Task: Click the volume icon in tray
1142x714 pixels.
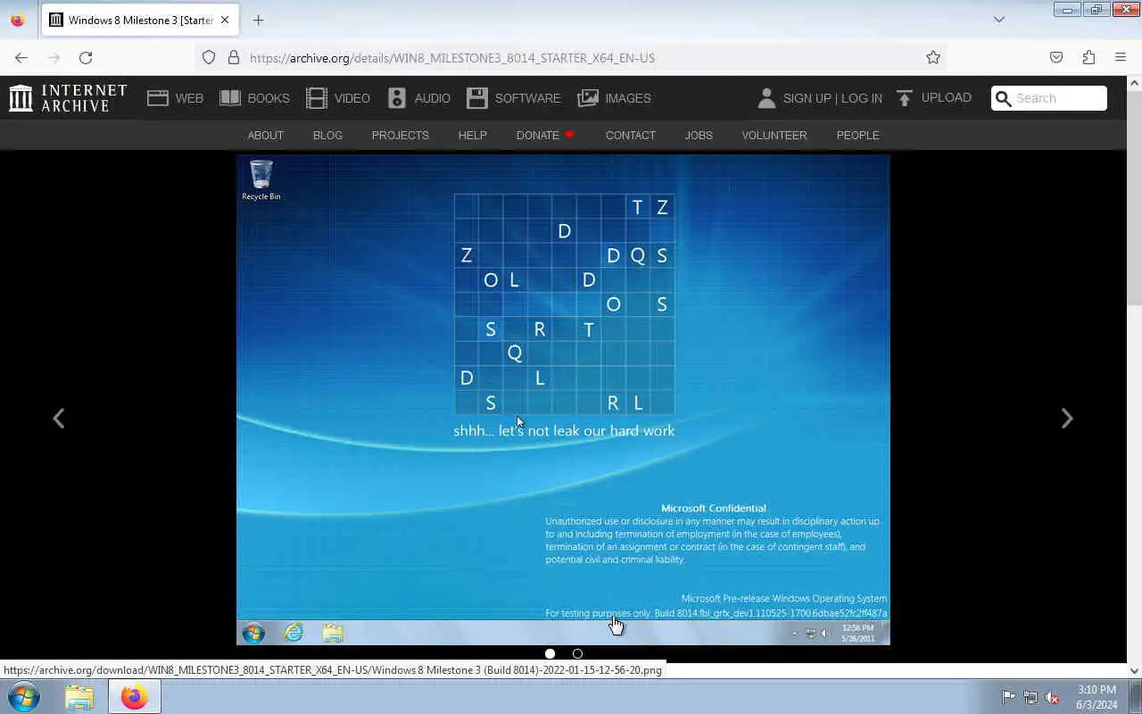Action: click(x=1052, y=697)
